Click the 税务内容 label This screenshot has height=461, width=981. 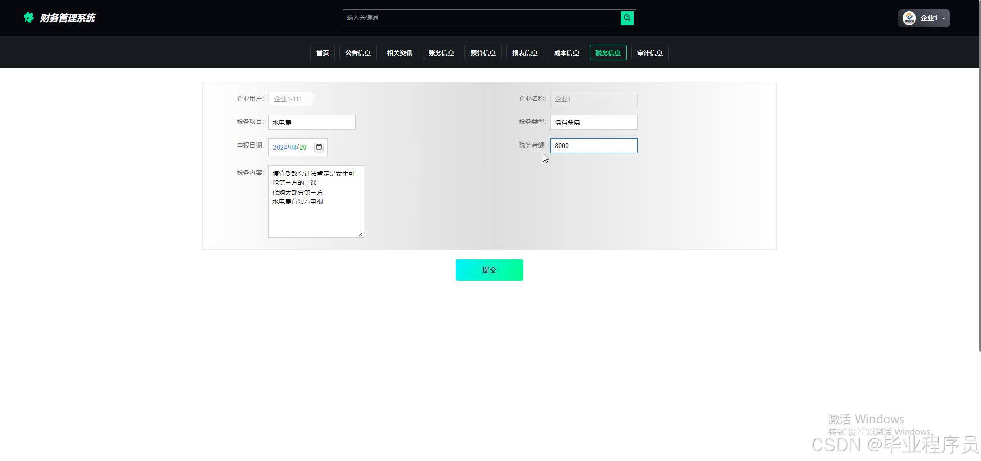pos(250,173)
